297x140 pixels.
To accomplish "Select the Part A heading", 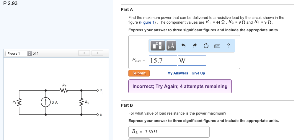I will coord(127,9).
